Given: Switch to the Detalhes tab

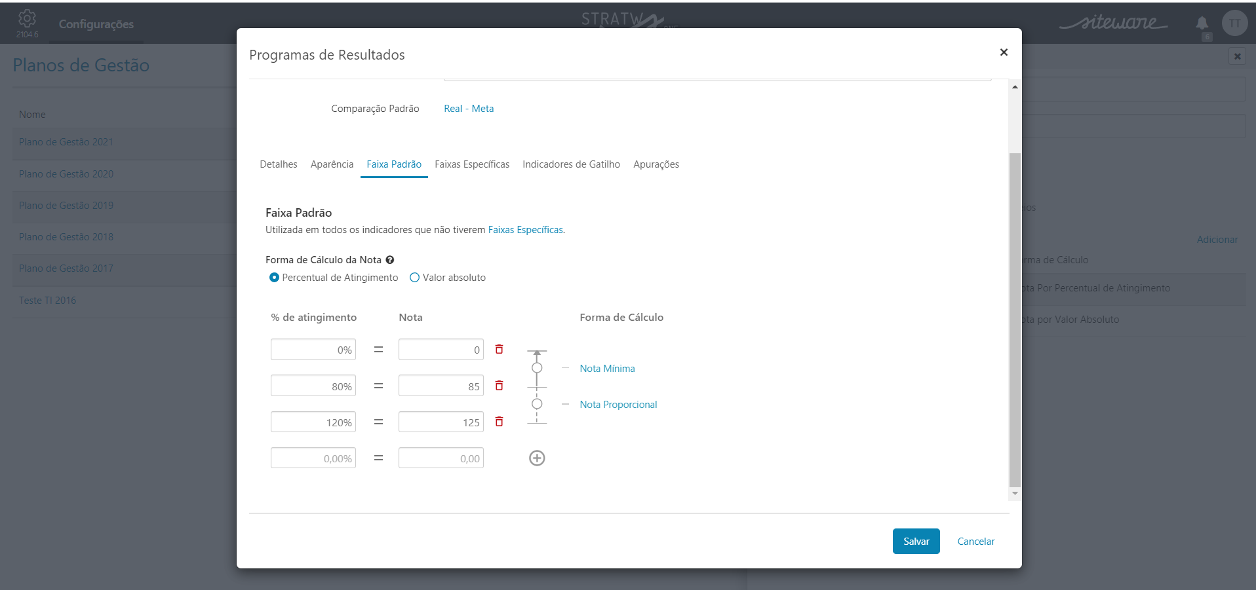Looking at the screenshot, I should pyautogui.click(x=279, y=164).
